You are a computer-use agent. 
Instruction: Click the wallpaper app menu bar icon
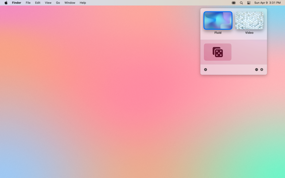(234, 3)
